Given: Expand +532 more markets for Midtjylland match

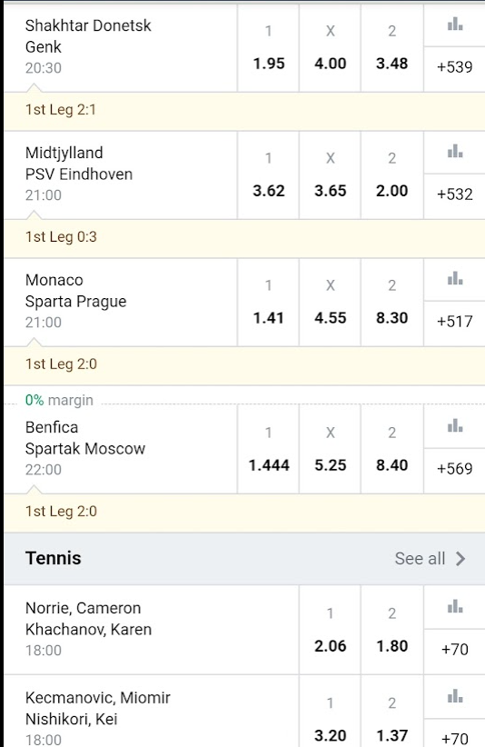Looking at the screenshot, I should pos(454,194).
